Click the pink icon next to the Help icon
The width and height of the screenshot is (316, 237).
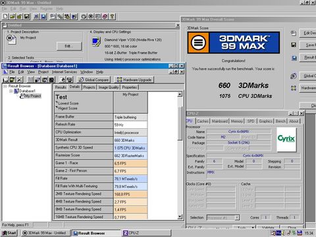[x=105, y=16]
